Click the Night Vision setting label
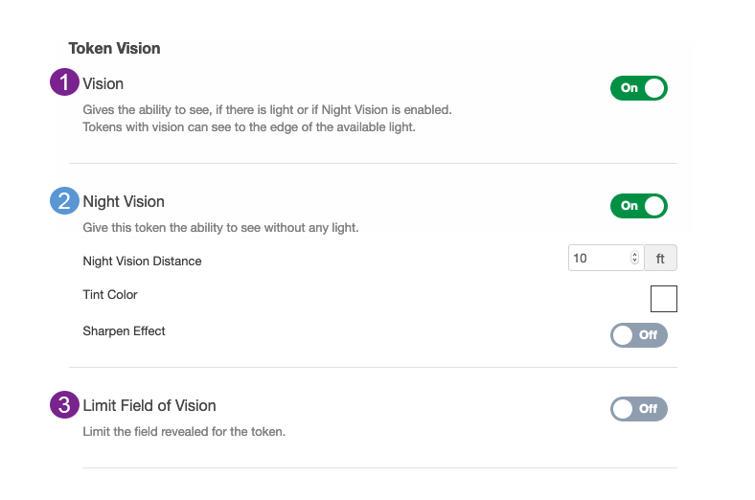 124,202
